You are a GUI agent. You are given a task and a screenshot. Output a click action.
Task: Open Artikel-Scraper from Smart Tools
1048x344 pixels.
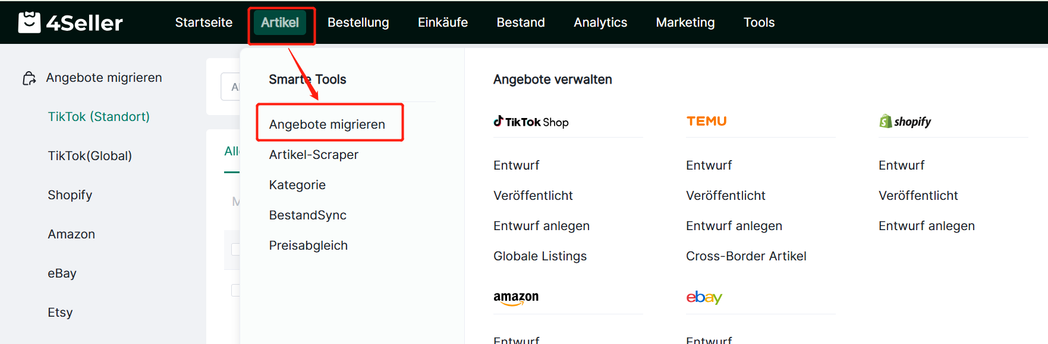pyautogui.click(x=313, y=155)
